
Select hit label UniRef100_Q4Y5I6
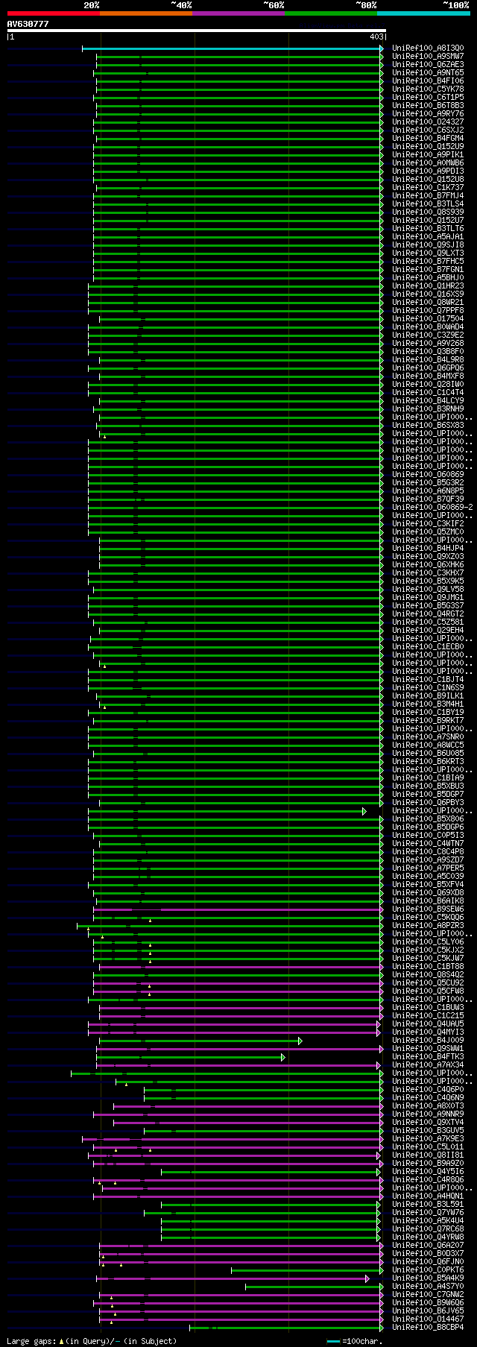428,1172
